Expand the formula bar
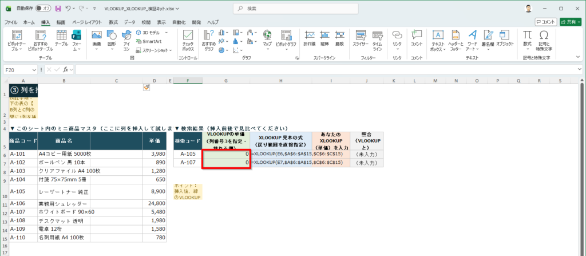586x256 pixels. [580, 70]
